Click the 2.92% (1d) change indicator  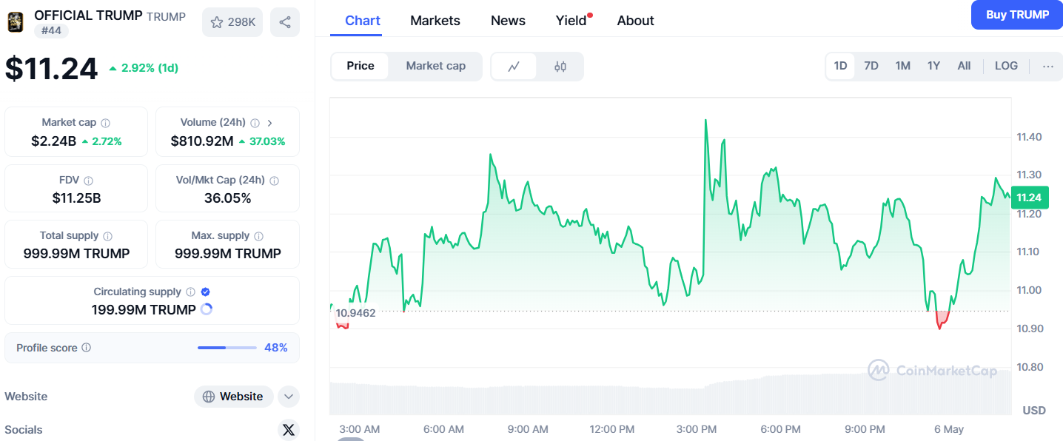click(144, 68)
